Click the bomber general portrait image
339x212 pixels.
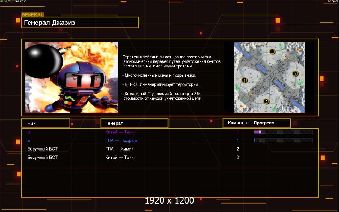click(x=72, y=77)
